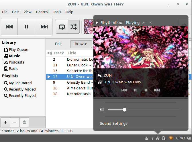Image resolution: width=192 pixels, height=142 pixels.
Task: Click the album art thumbnail in toolbar
Action: tap(89, 27)
